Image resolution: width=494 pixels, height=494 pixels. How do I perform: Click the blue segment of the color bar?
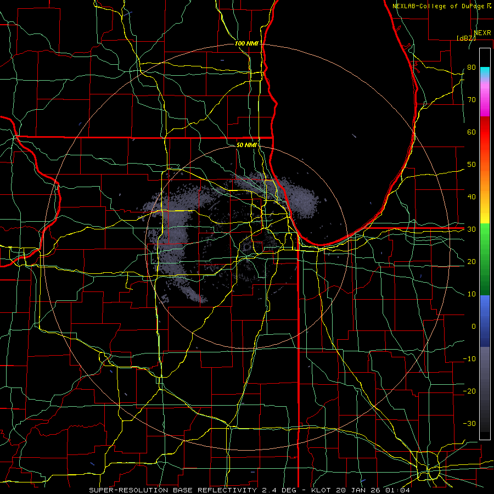click(485, 321)
